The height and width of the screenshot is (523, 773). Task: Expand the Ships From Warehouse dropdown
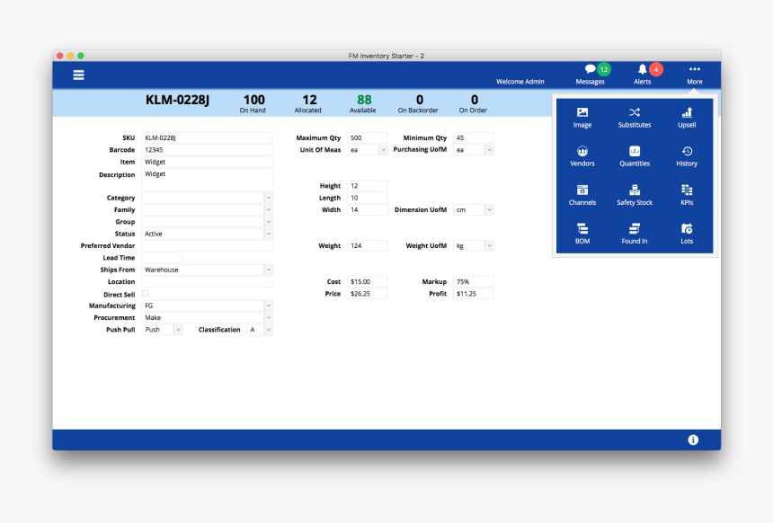[x=268, y=270]
